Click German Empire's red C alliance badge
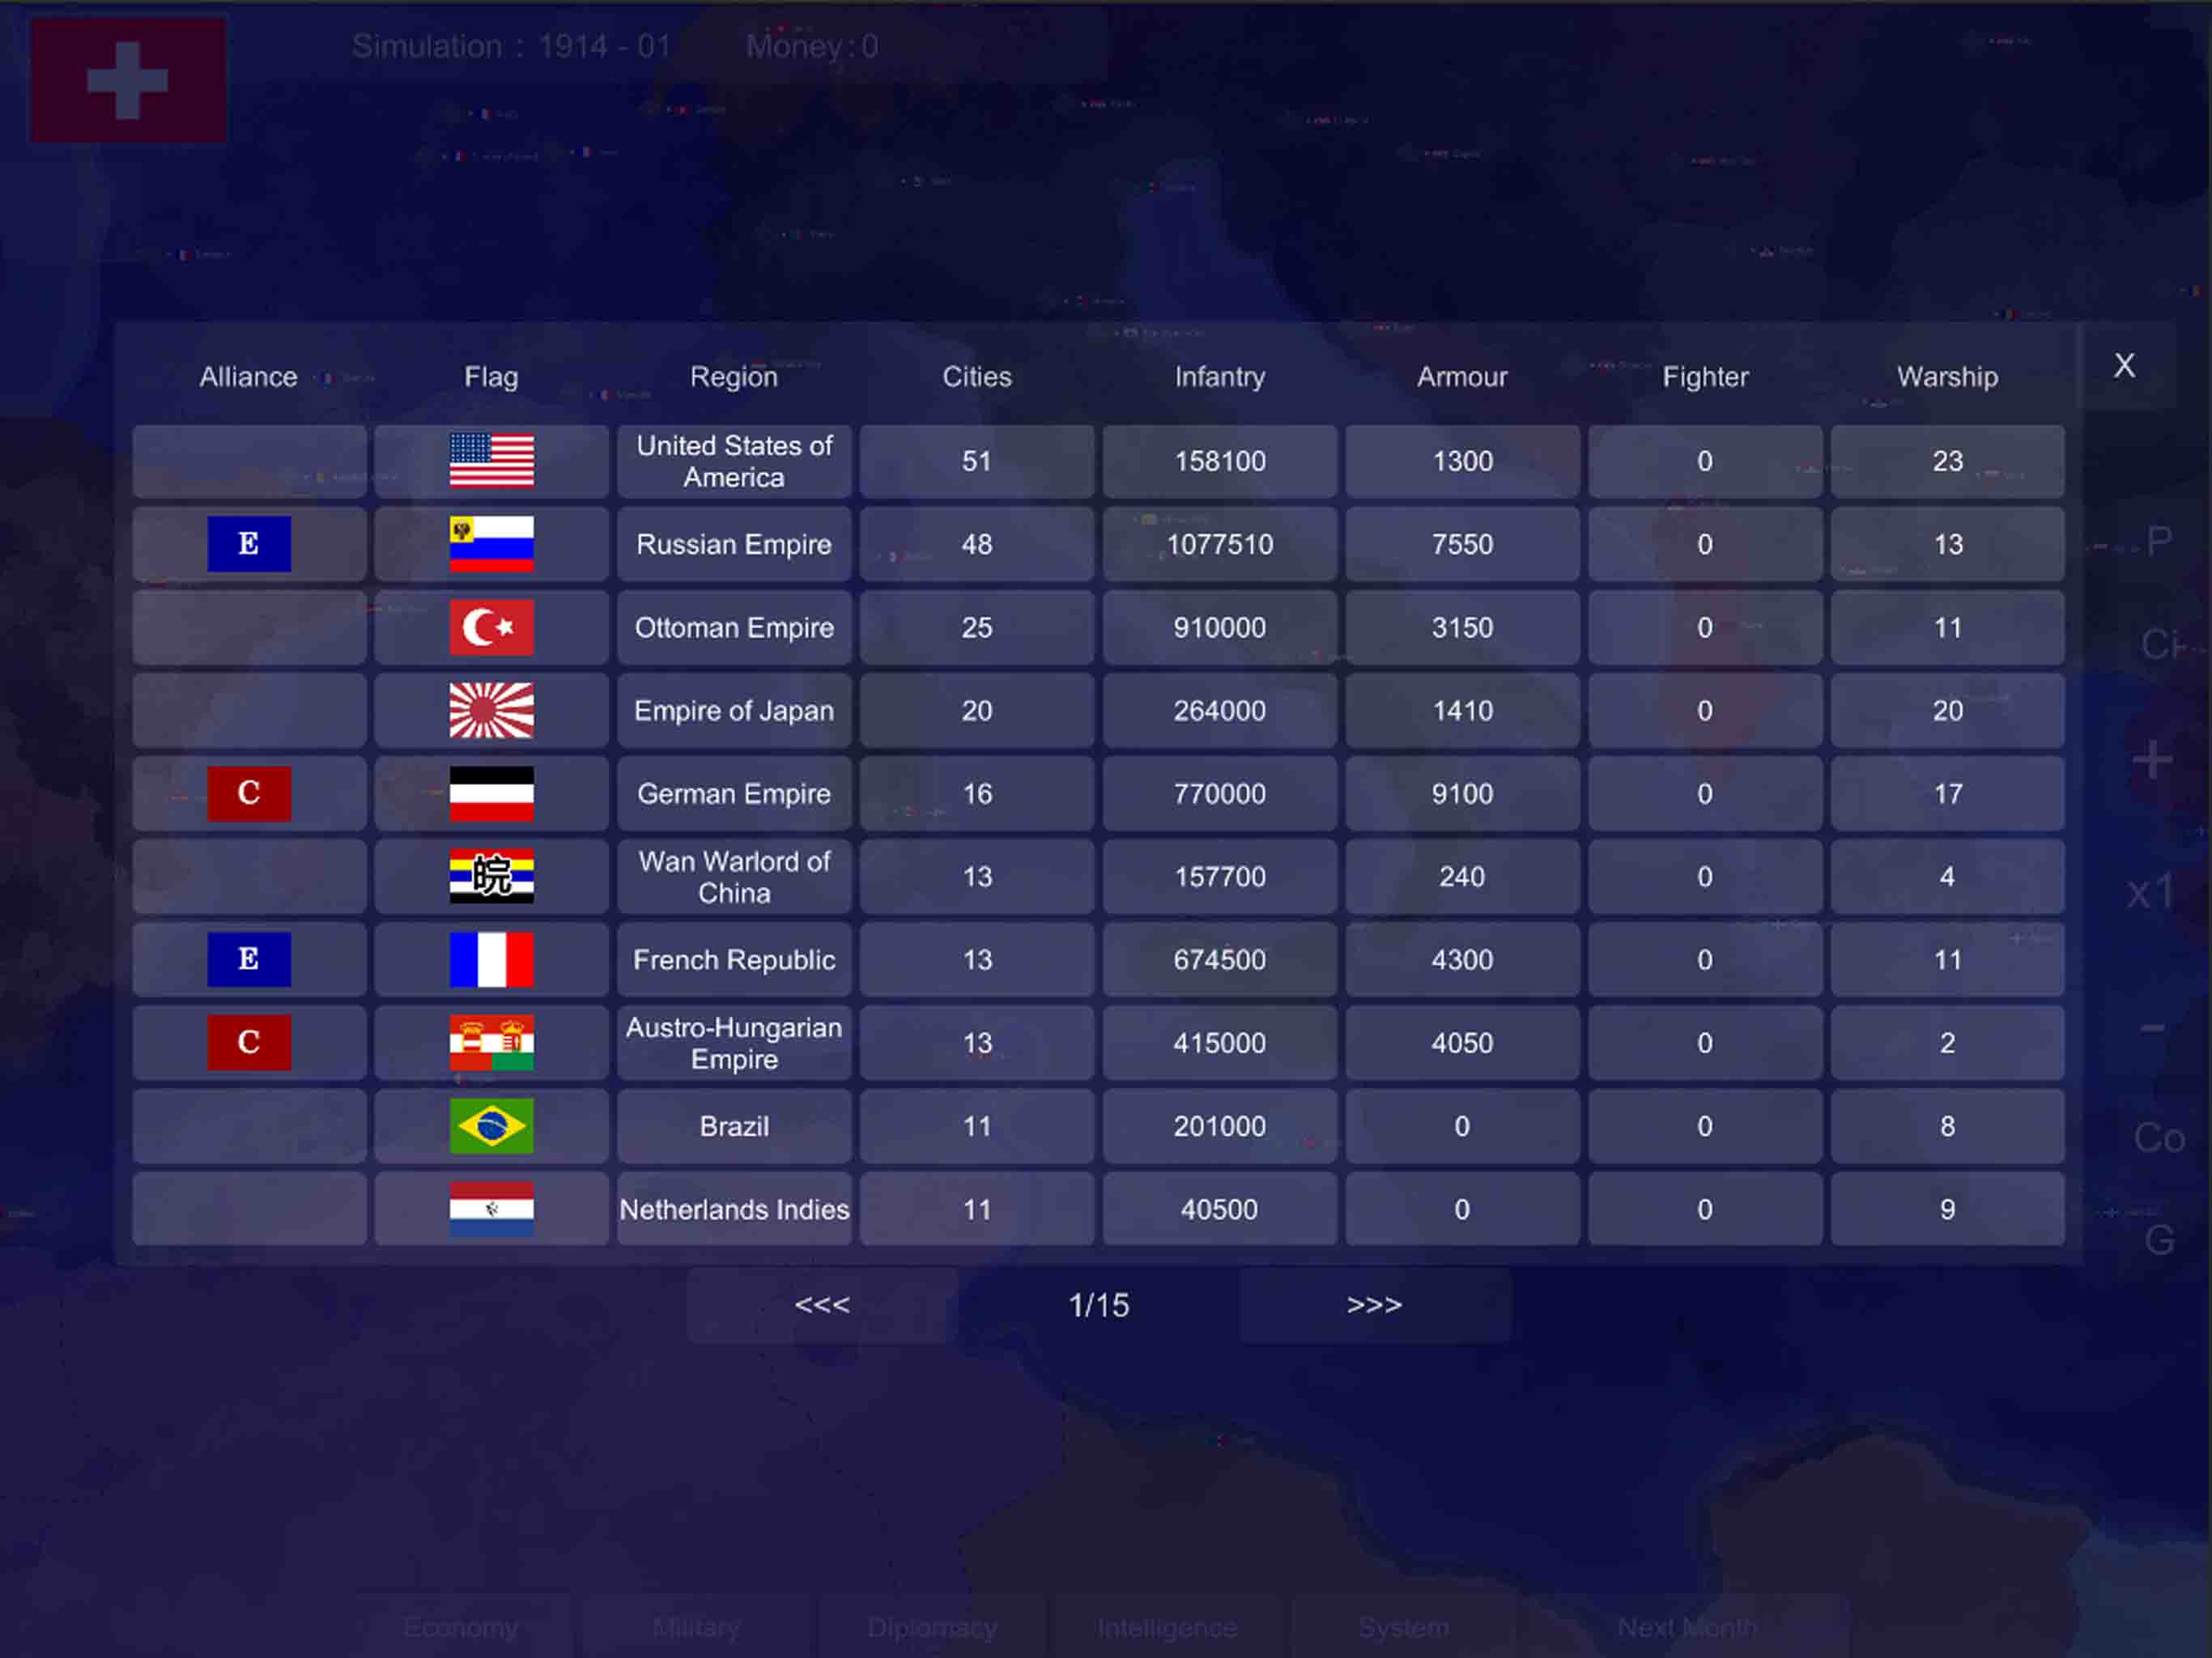 point(249,793)
